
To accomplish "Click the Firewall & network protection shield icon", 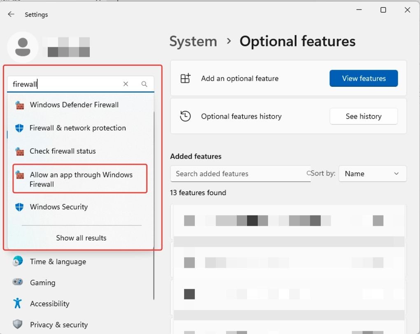I will point(19,128).
